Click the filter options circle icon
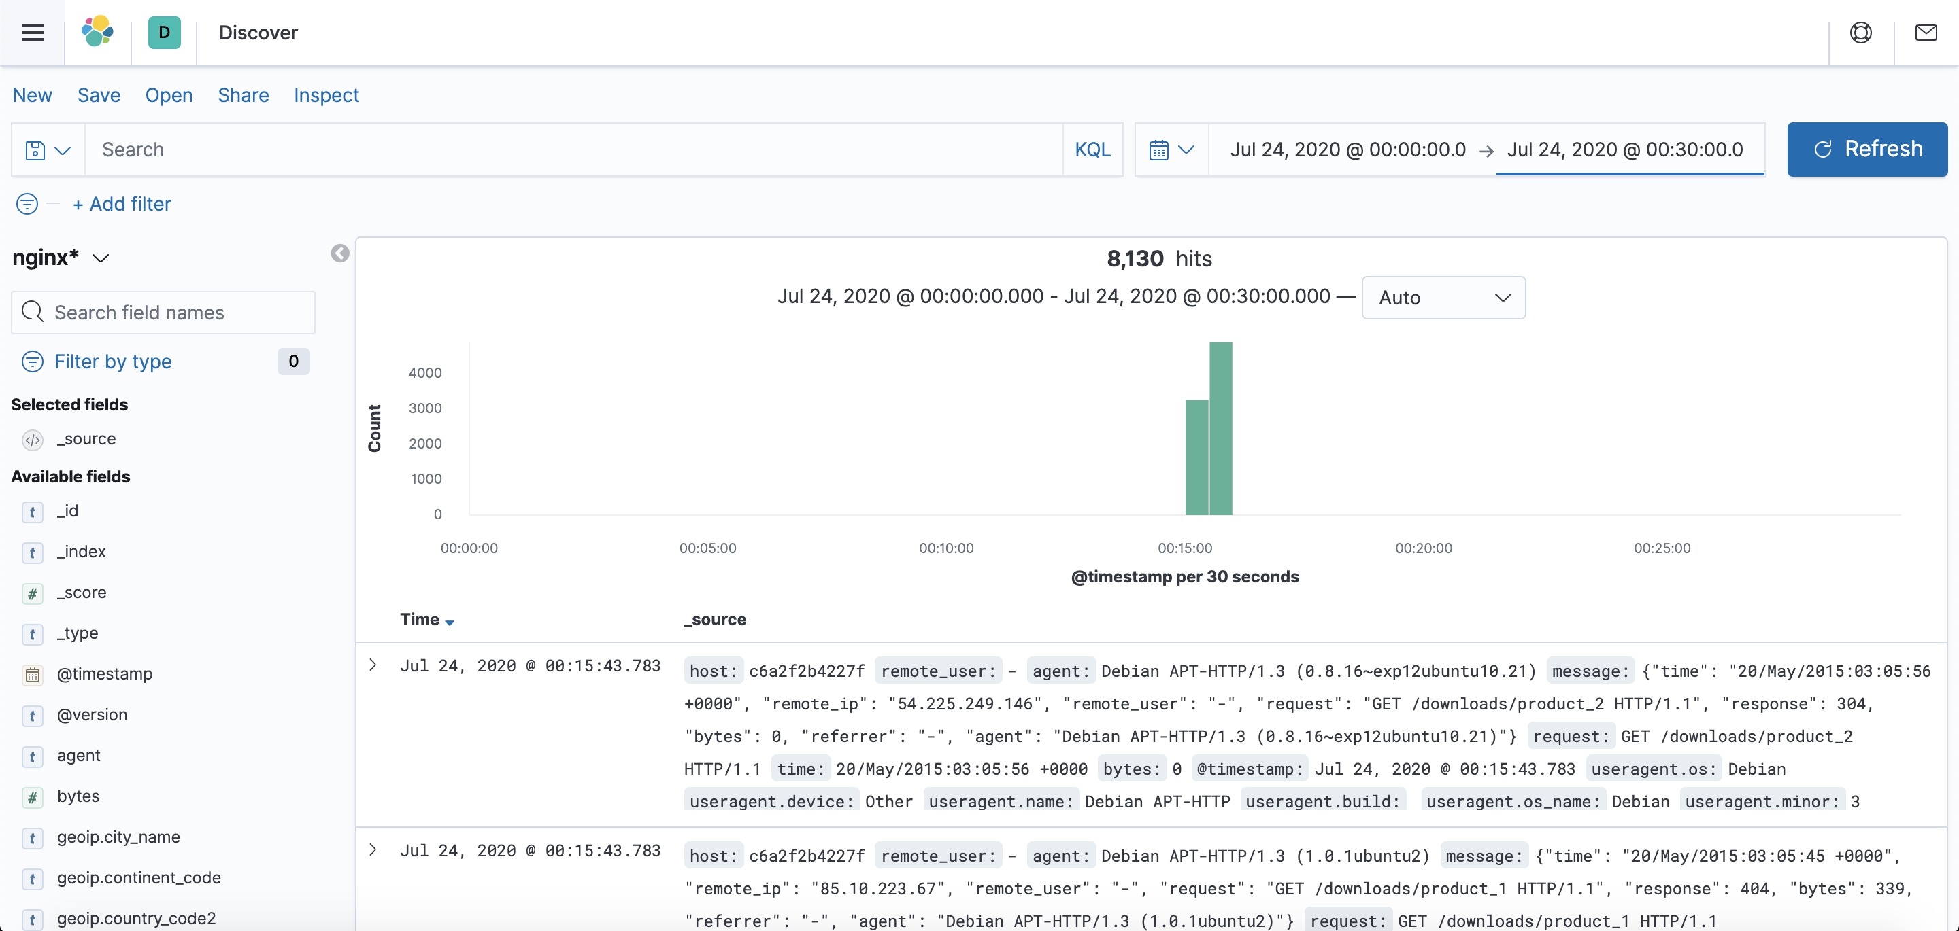 (x=27, y=204)
